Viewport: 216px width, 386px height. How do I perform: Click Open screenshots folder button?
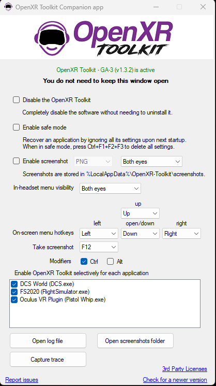[x=135, y=341]
